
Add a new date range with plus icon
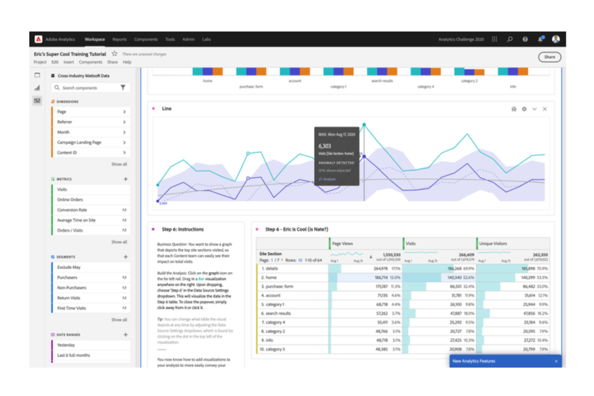[x=126, y=335]
